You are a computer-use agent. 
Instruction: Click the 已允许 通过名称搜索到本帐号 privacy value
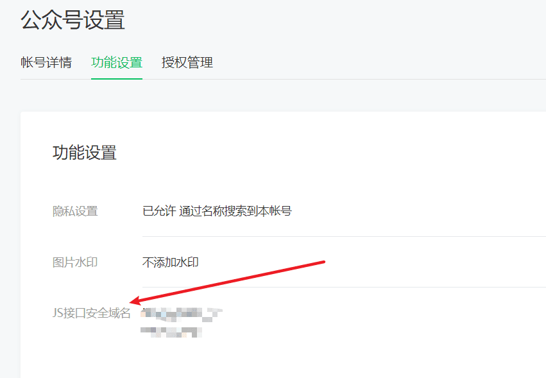click(x=217, y=211)
